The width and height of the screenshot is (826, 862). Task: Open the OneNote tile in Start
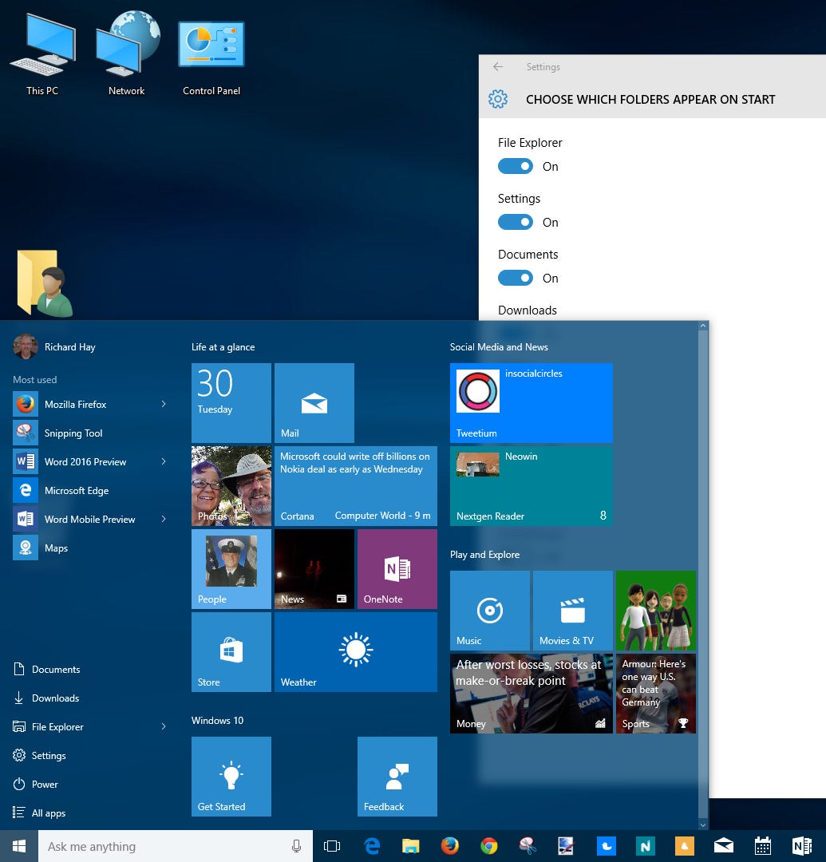[397, 568]
